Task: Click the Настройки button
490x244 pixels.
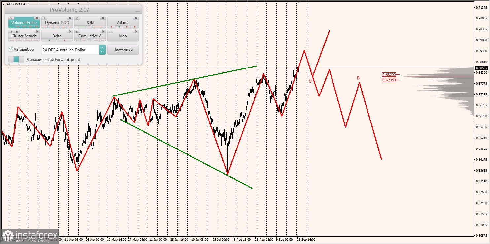Action: pyautogui.click(x=123, y=50)
